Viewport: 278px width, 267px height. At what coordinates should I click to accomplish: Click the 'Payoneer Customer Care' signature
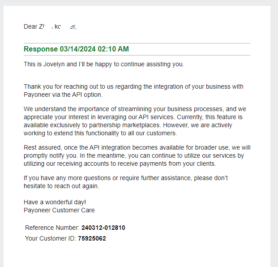click(x=59, y=210)
